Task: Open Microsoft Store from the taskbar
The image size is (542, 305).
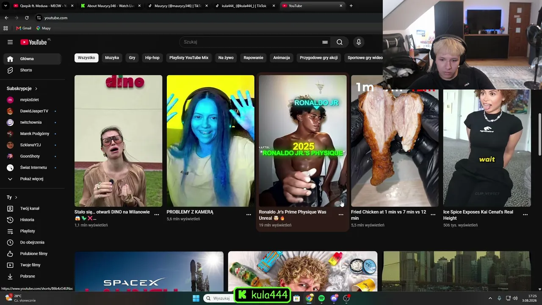Action: pos(297,298)
